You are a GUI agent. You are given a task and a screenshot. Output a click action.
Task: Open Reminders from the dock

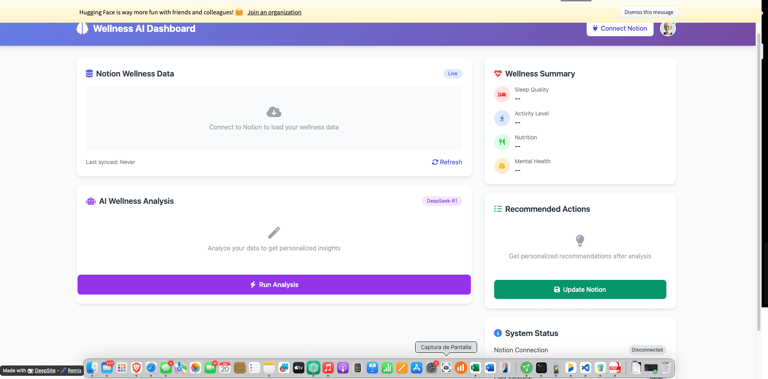(x=254, y=368)
